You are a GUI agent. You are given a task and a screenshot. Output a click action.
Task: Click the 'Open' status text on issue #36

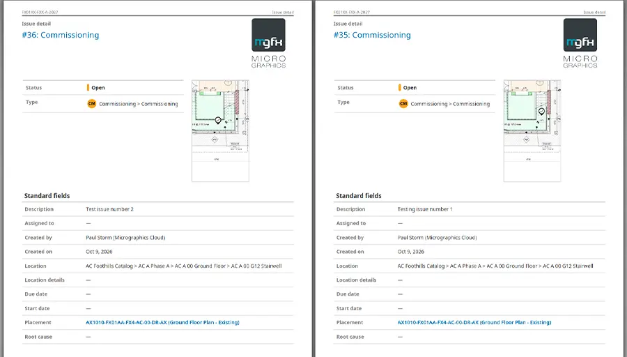click(98, 88)
